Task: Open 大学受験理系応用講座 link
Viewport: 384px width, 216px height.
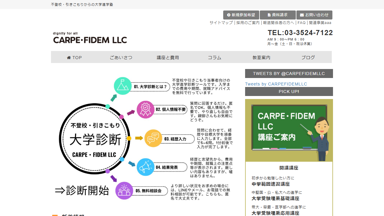Action: click(275, 213)
